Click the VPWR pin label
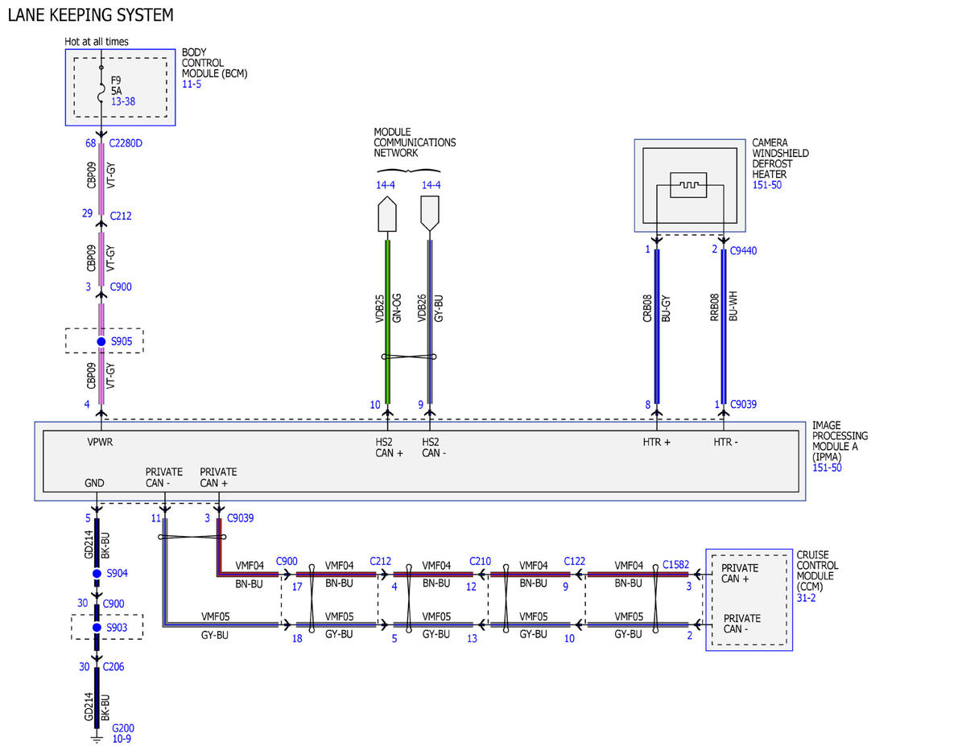 (x=101, y=443)
